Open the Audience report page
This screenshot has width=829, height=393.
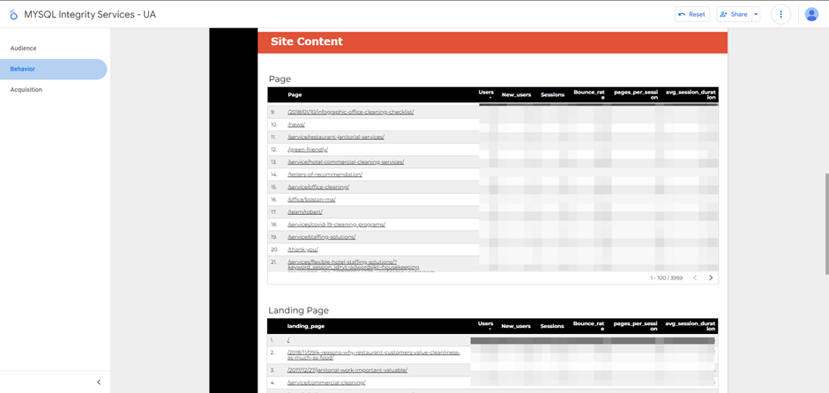point(24,48)
